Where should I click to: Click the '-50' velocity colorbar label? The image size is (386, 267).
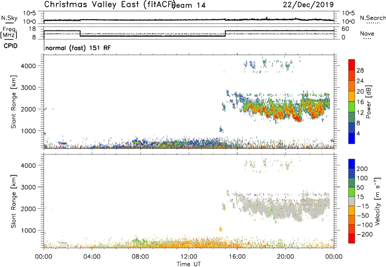coord(363,216)
